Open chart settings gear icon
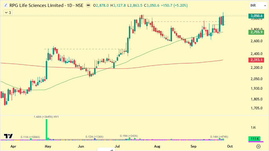Image resolution: width=269 pixels, height=151 pixels. click(258, 147)
